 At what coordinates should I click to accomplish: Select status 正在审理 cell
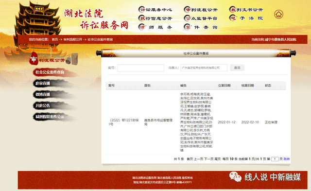271,122
